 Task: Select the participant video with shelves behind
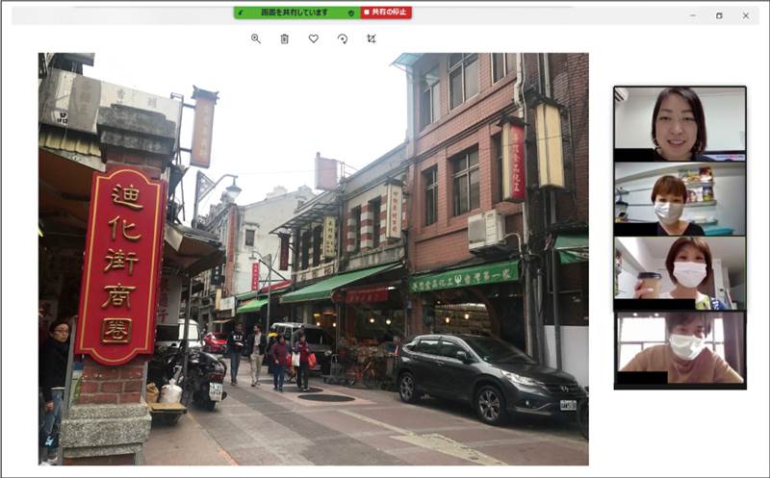pos(680,199)
